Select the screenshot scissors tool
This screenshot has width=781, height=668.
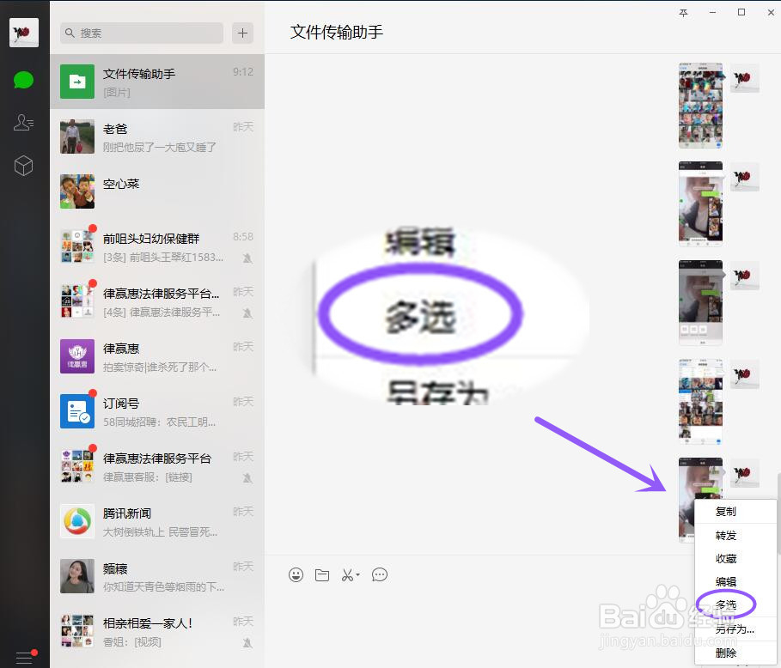pyautogui.click(x=347, y=574)
